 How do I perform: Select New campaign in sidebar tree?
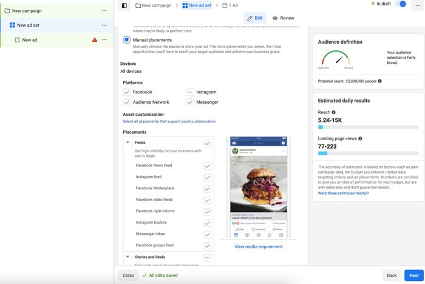coord(57,10)
